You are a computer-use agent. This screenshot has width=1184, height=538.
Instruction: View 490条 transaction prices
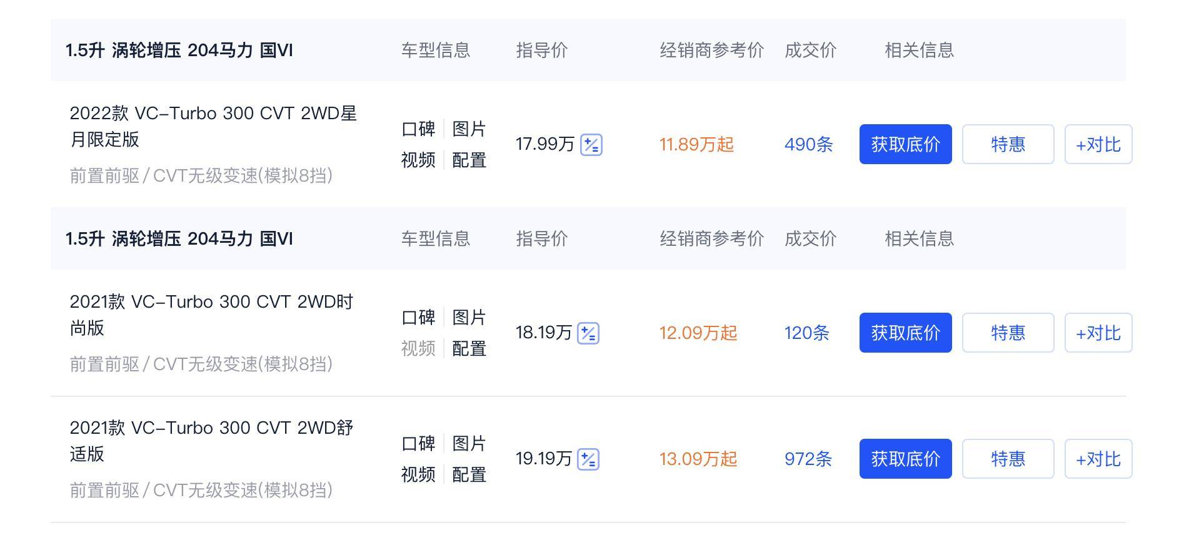click(808, 145)
